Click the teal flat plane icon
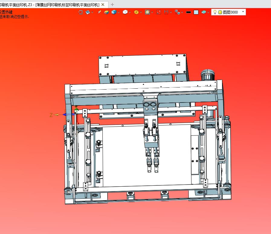This screenshot has width=271, height=234. pos(204,12)
